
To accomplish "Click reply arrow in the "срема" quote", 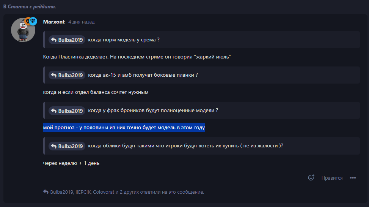I will pos(54,40).
